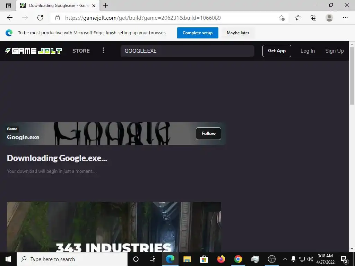Viewport: 355px width, 266px height.
Task: Open the Edge profile avatar
Action: click(x=329, y=18)
